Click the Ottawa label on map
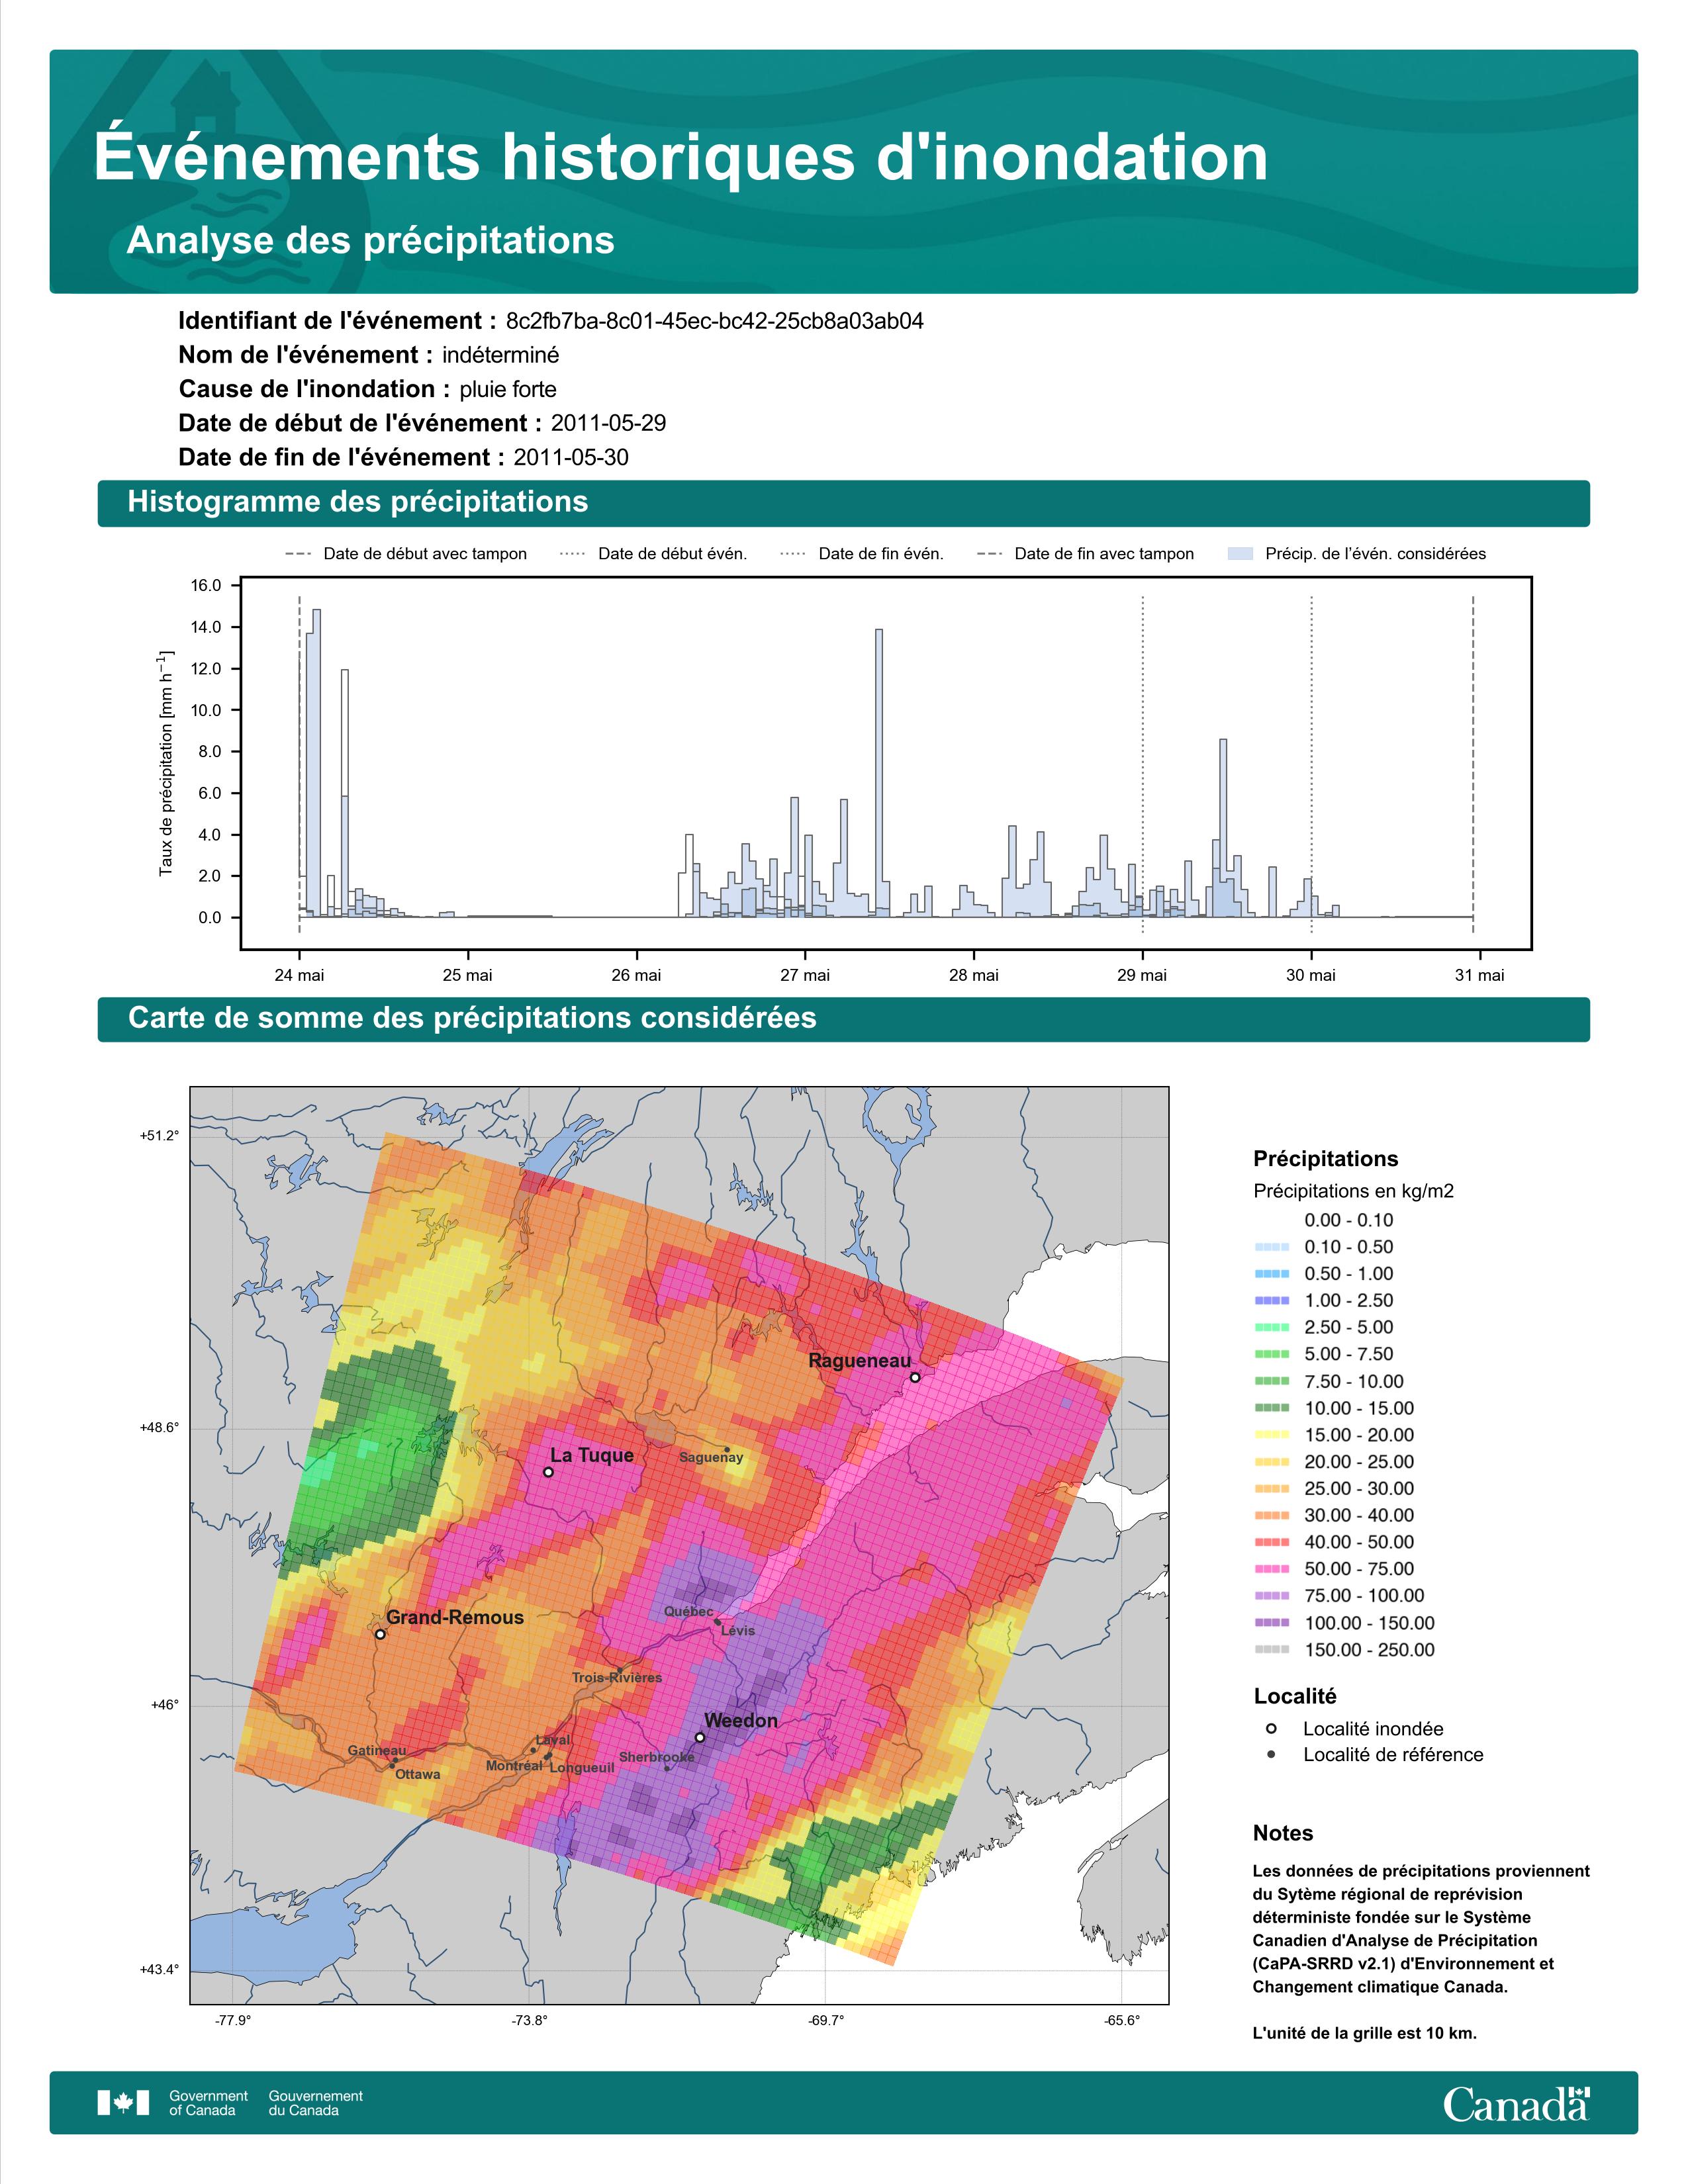This screenshot has width=1688, height=2184. [418, 1775]
